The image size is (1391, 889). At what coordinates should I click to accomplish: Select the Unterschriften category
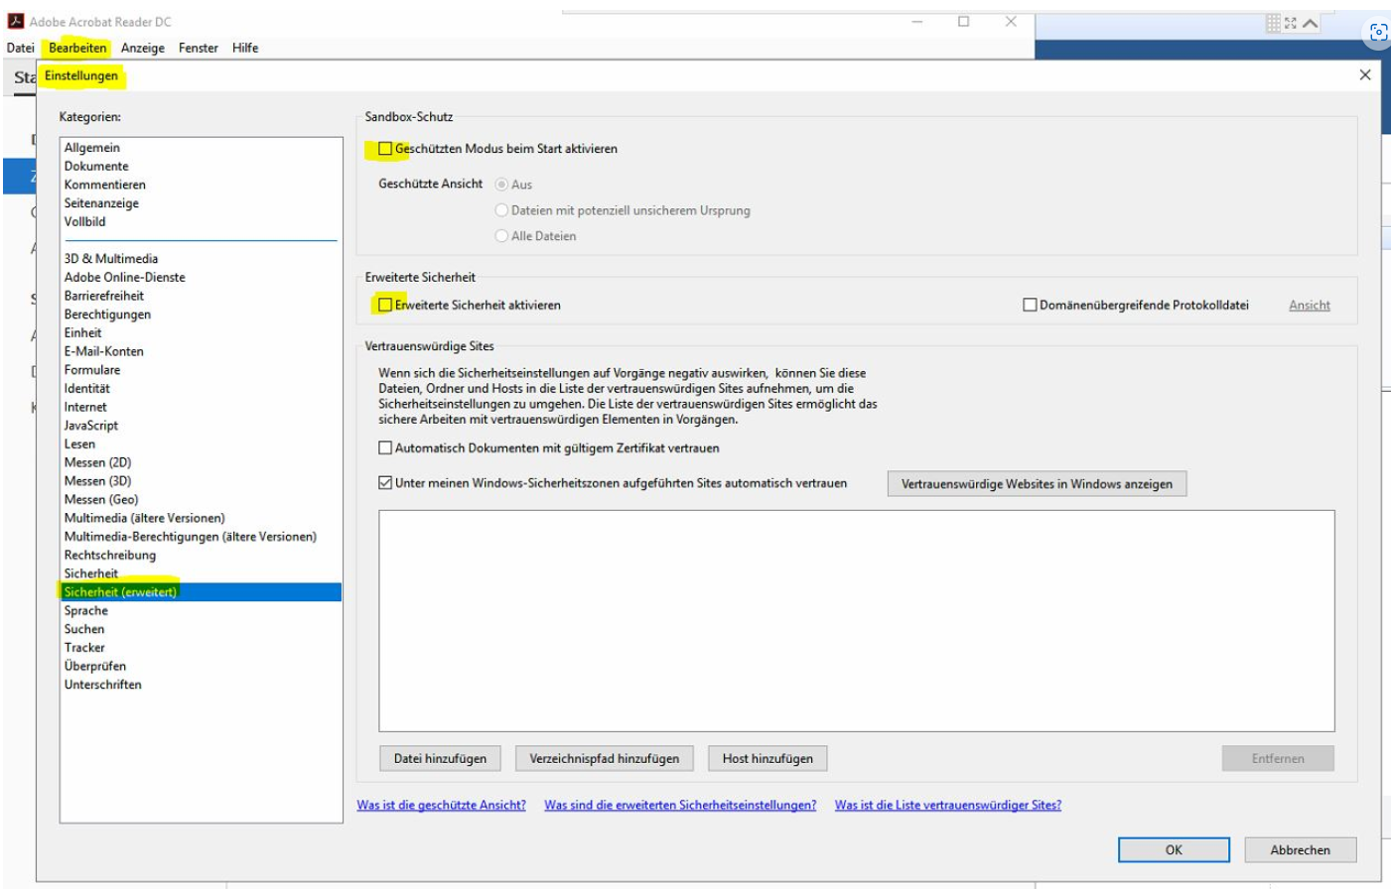click(x=103, y=685)
